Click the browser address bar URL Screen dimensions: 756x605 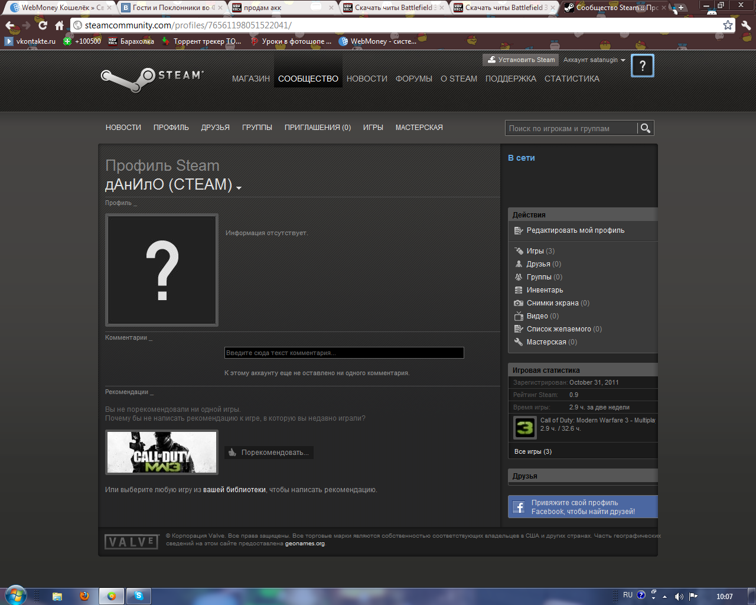[188, 25]
